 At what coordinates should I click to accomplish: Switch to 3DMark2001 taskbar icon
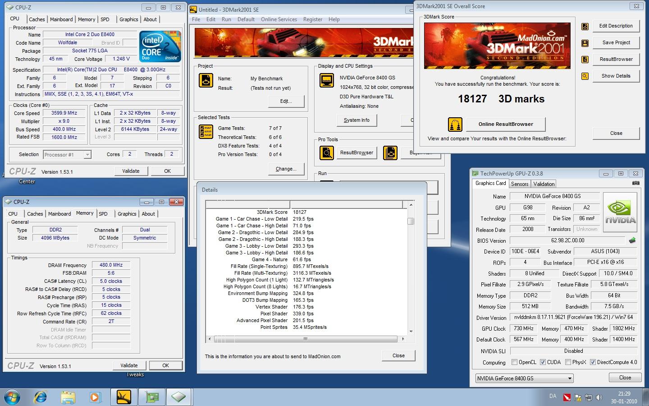[x=123, y=397]
